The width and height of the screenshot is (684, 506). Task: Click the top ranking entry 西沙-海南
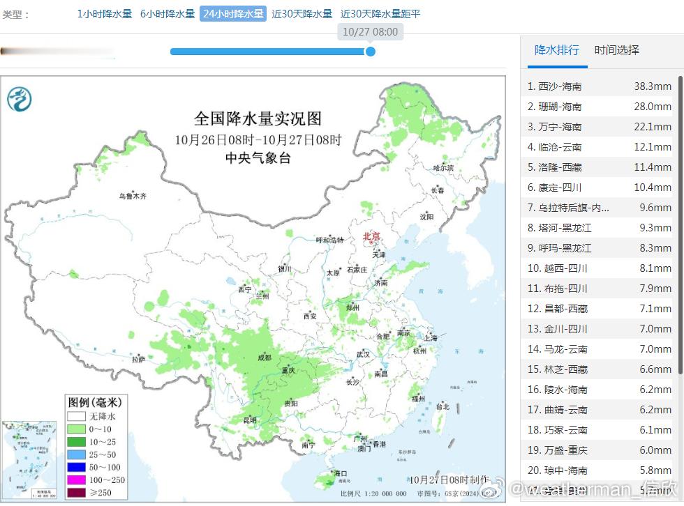tap(597, 86)
